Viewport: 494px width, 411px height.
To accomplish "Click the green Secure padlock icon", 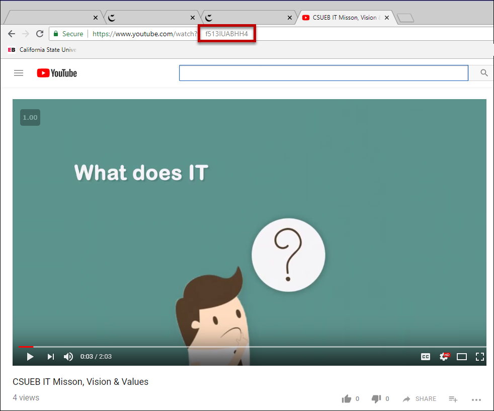I will point(56,34).
